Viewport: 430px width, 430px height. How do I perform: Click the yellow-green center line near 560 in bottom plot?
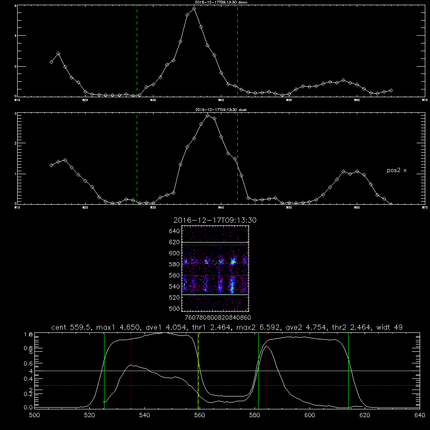198,371
